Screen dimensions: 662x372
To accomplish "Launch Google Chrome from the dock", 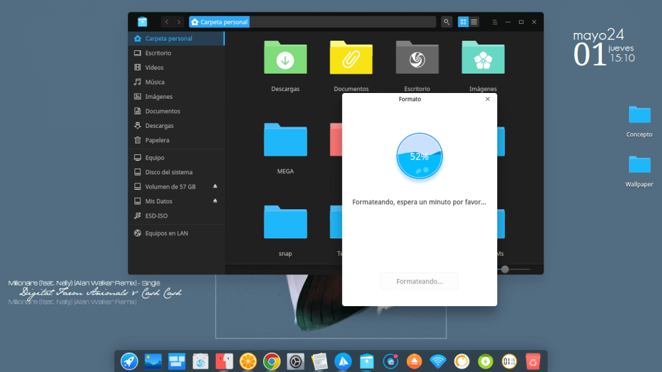I will (x=272, y=362).
